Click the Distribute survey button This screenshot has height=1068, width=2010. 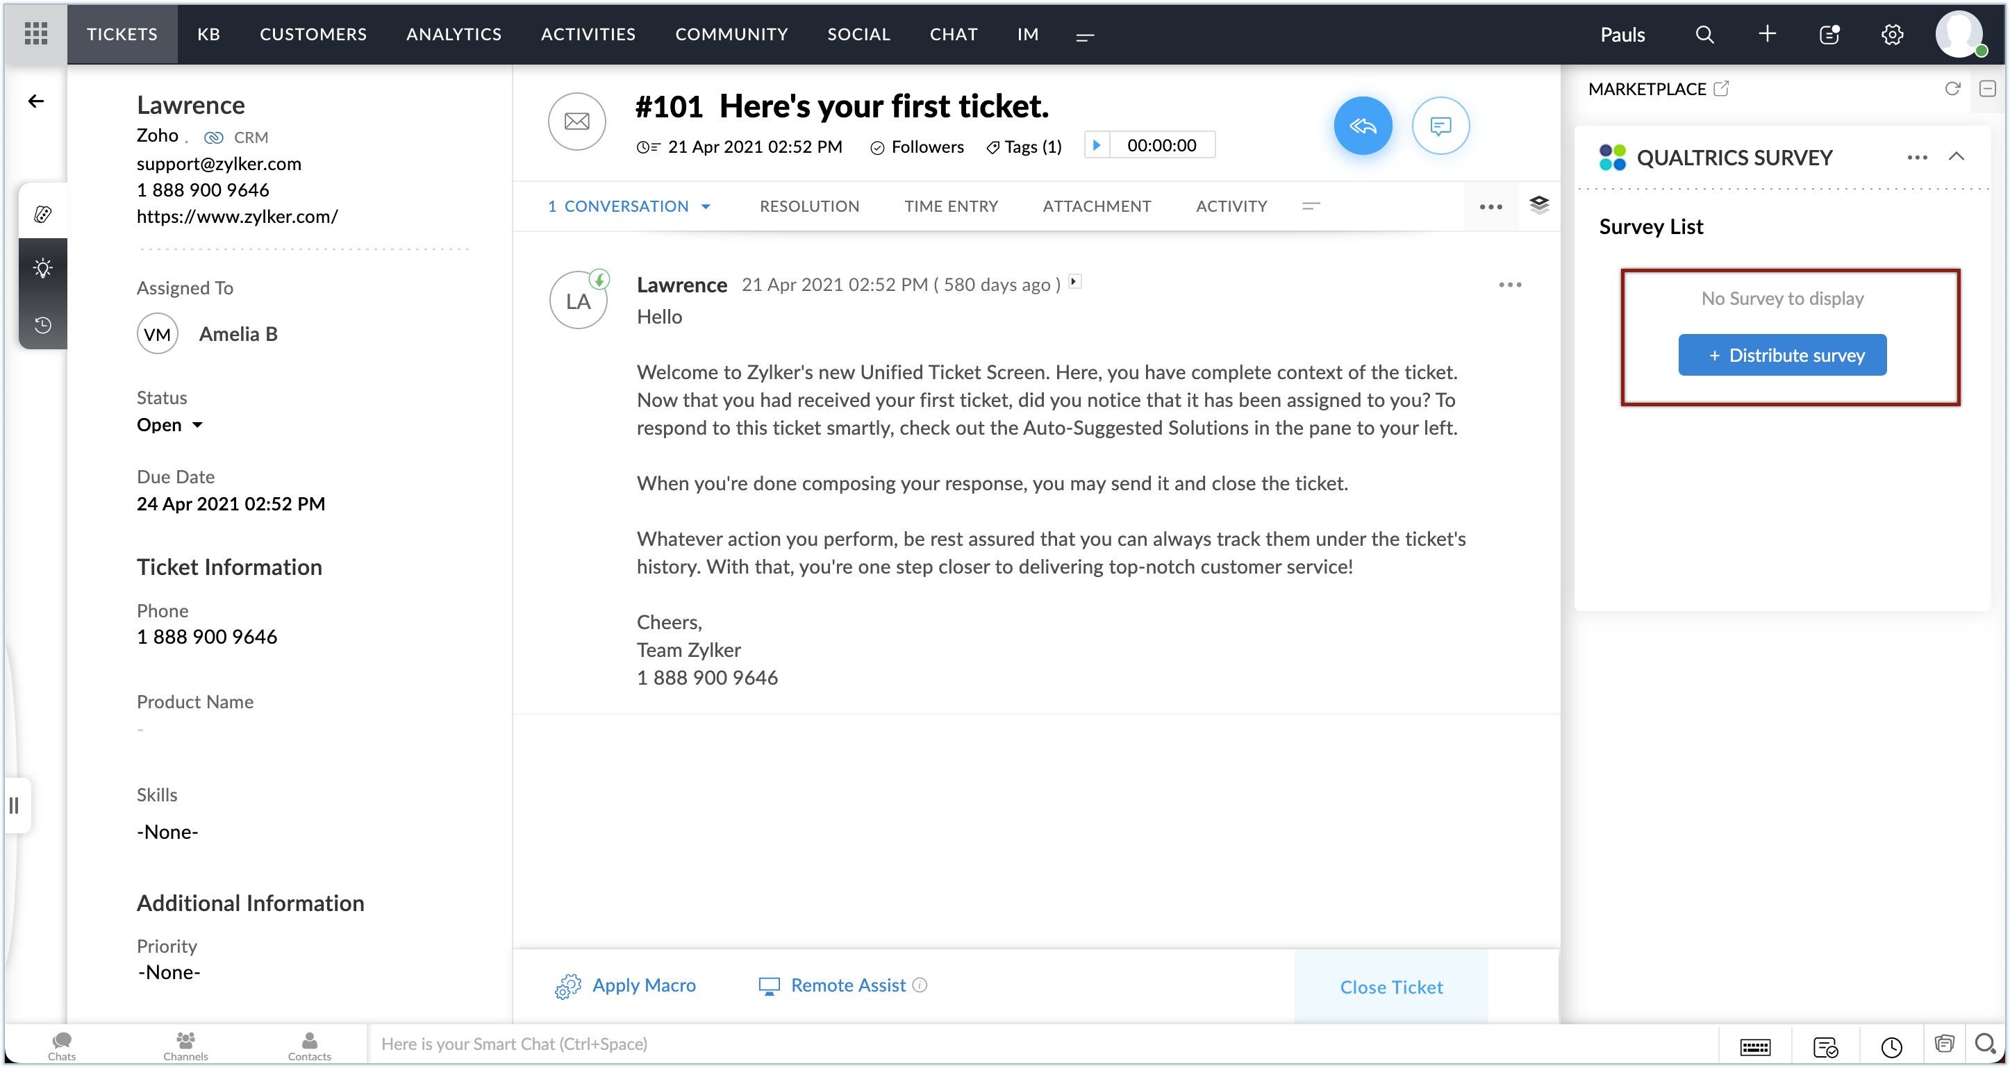tap(1782, 355)
